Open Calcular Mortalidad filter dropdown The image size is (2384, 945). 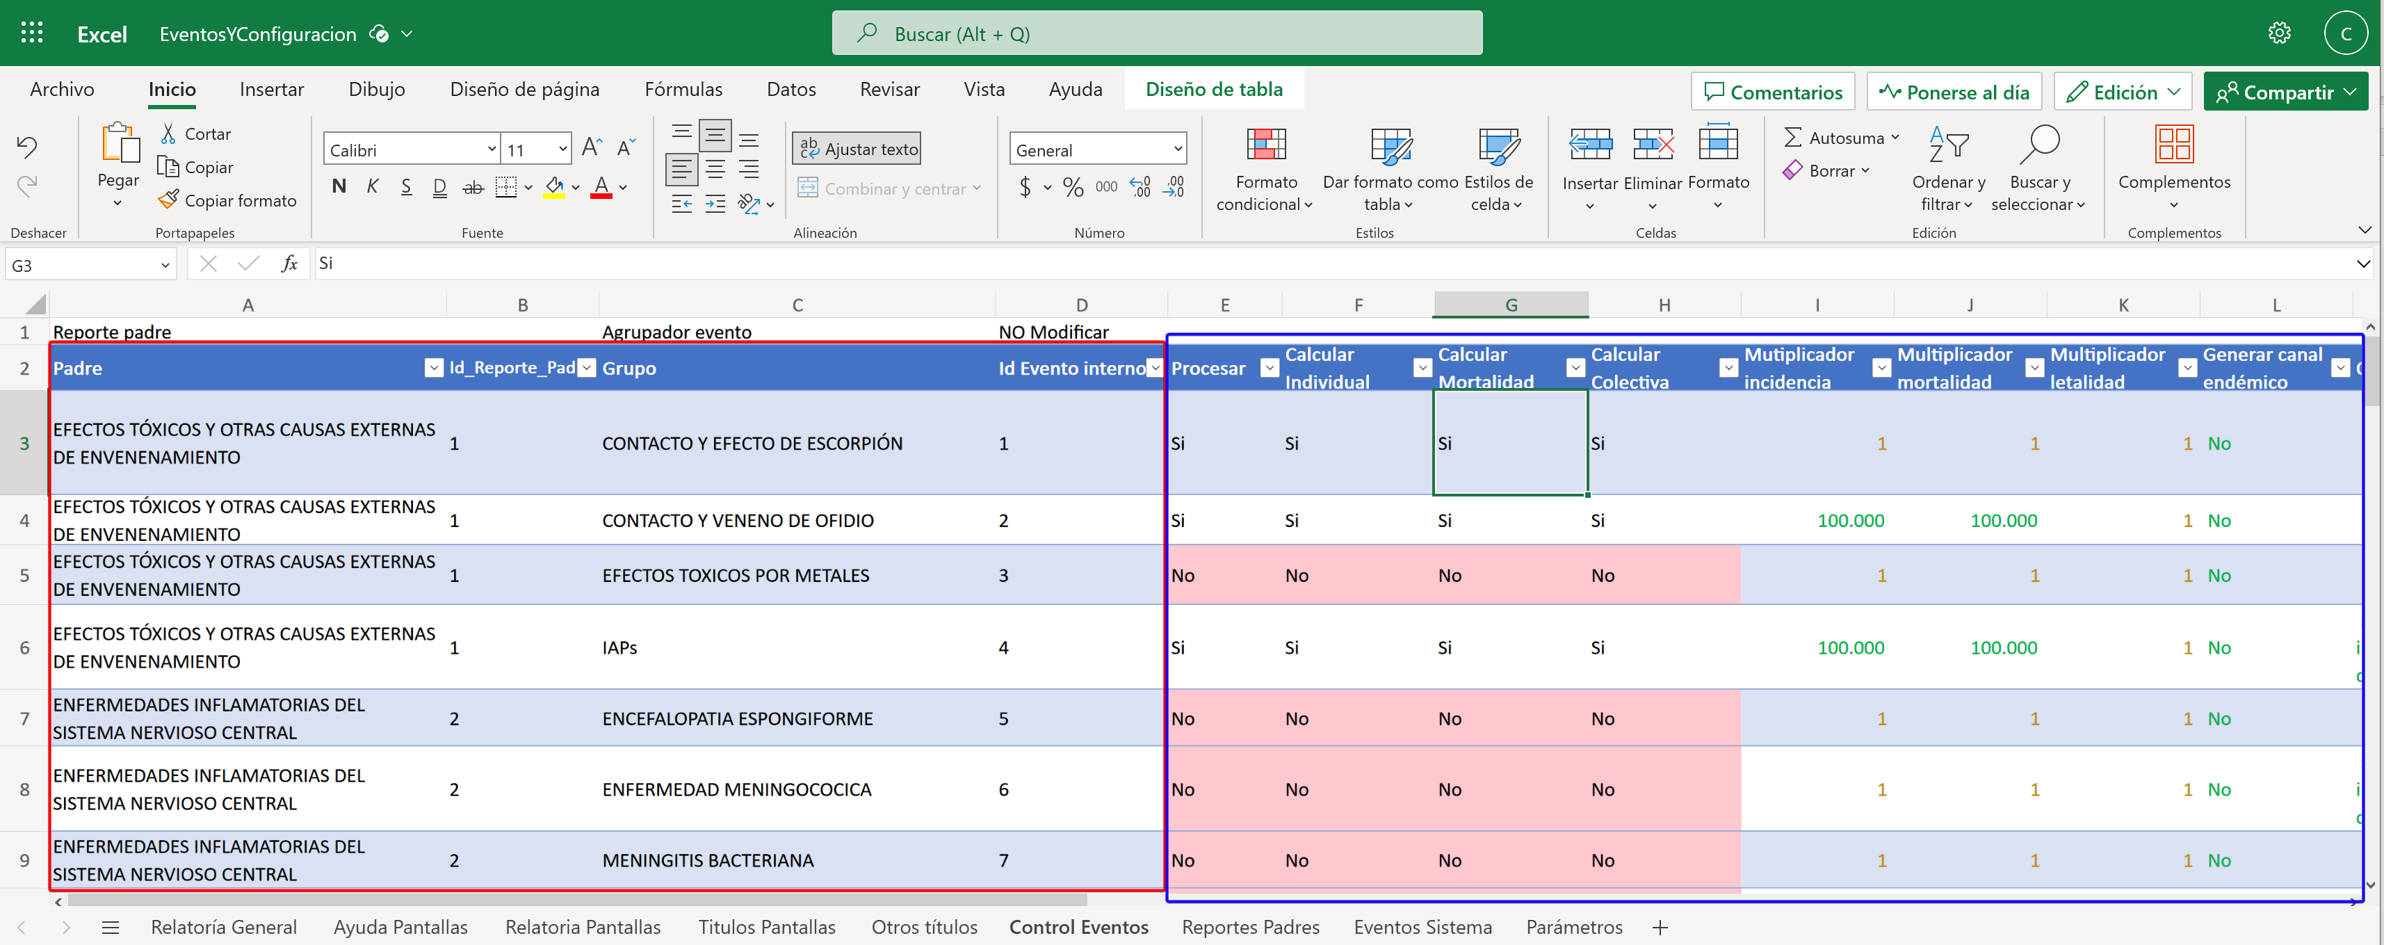point(1575,367)
